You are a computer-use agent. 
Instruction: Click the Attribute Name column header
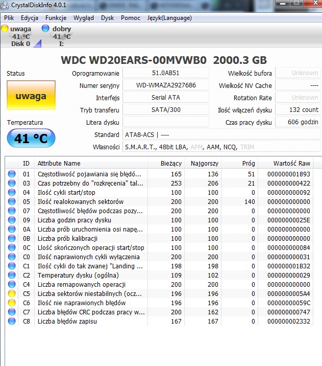point(91,163)
